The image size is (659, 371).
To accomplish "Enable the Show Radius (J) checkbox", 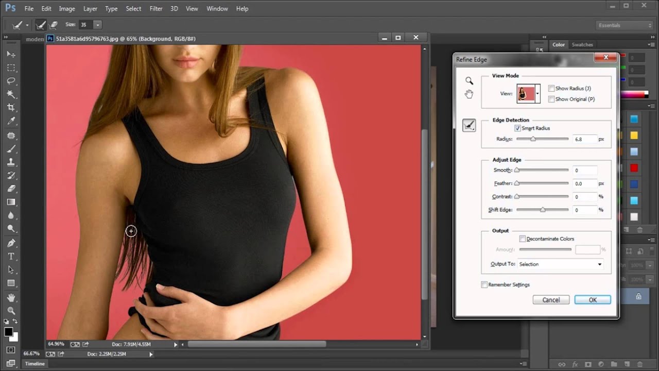I will tap(551, 89).
